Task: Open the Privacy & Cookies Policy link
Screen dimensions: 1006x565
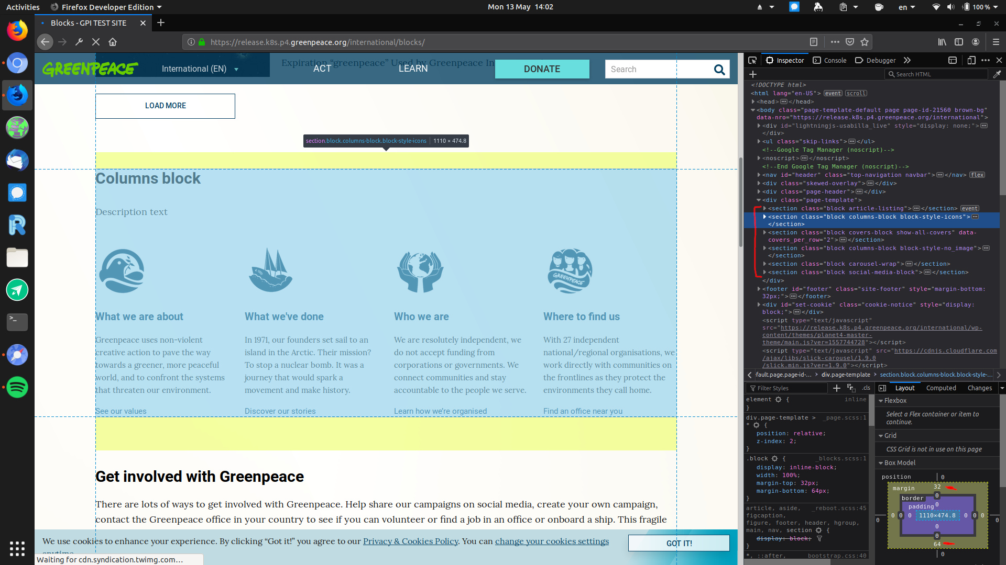Action: tap(410, 541)
